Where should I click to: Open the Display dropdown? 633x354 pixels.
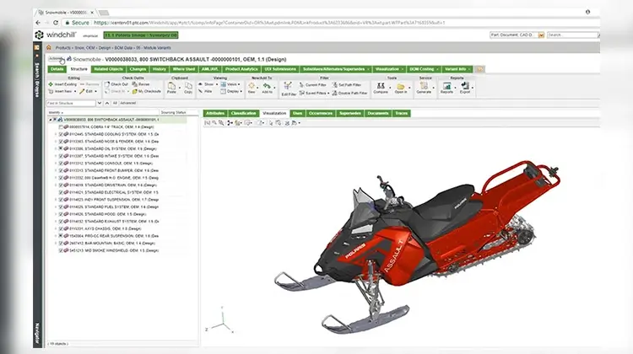tap(241, 92)
